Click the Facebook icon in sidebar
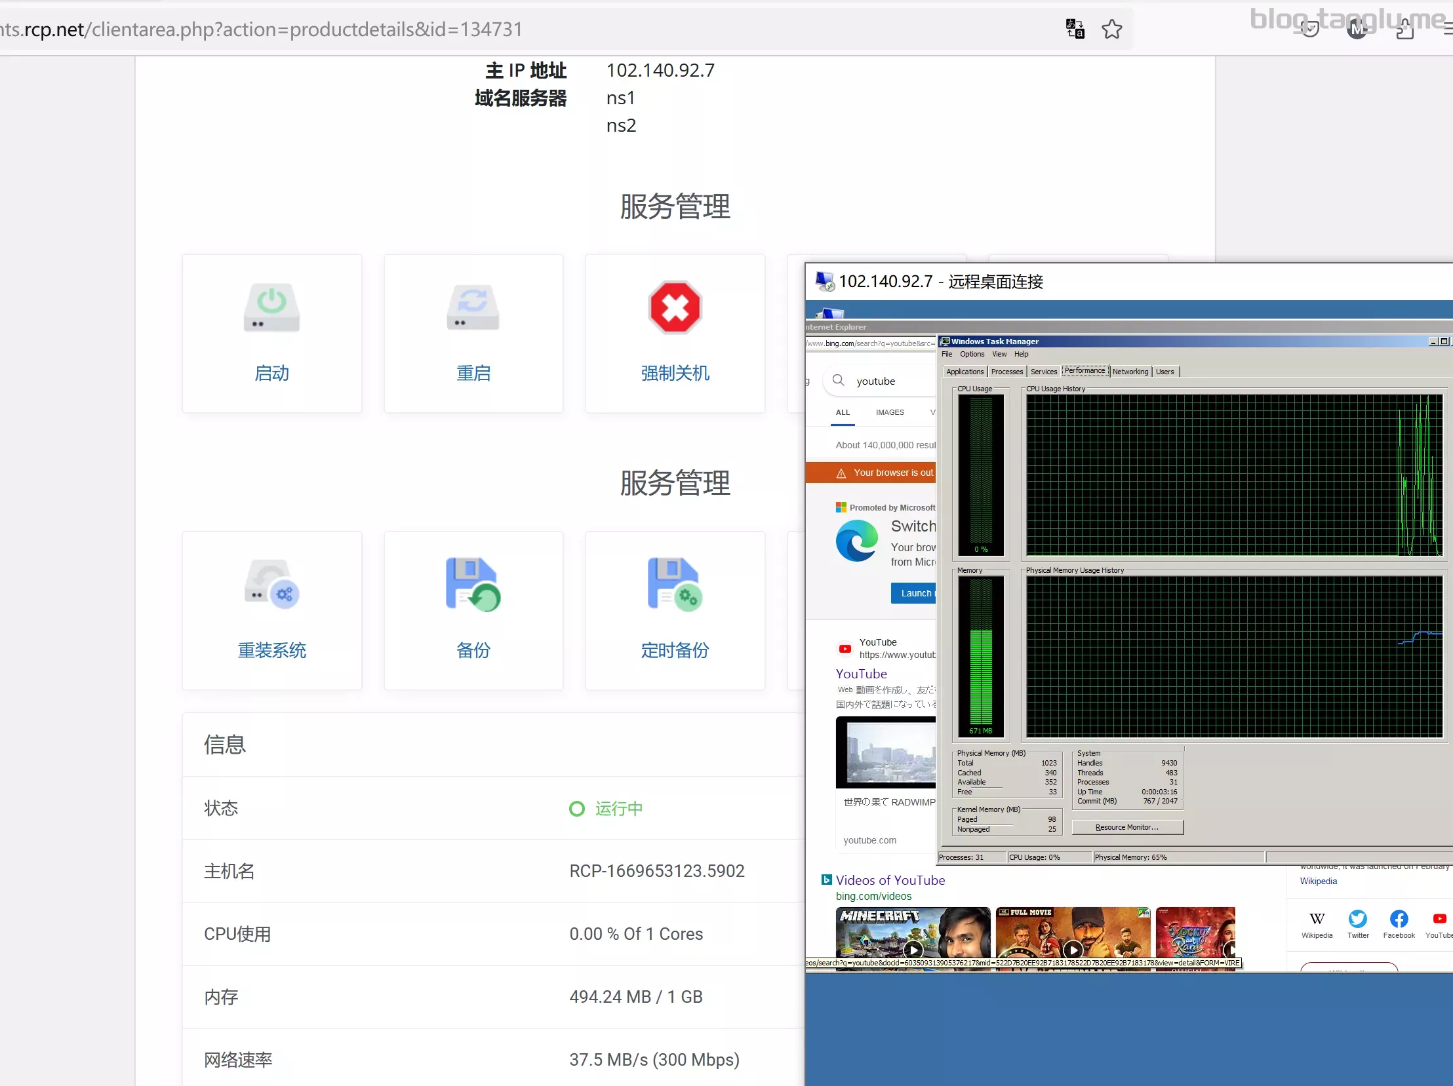The height and width of the screenshot is (1086, 1453). click(x=1399, y=920)
